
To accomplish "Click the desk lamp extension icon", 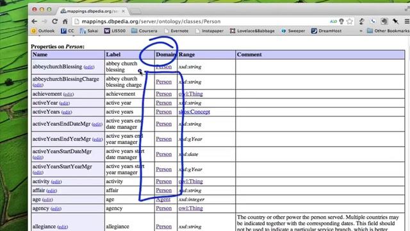I will pos(362,21).
